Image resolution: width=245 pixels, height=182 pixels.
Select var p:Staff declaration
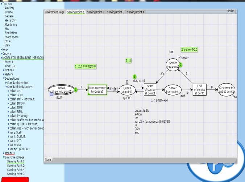click(16, 132)
